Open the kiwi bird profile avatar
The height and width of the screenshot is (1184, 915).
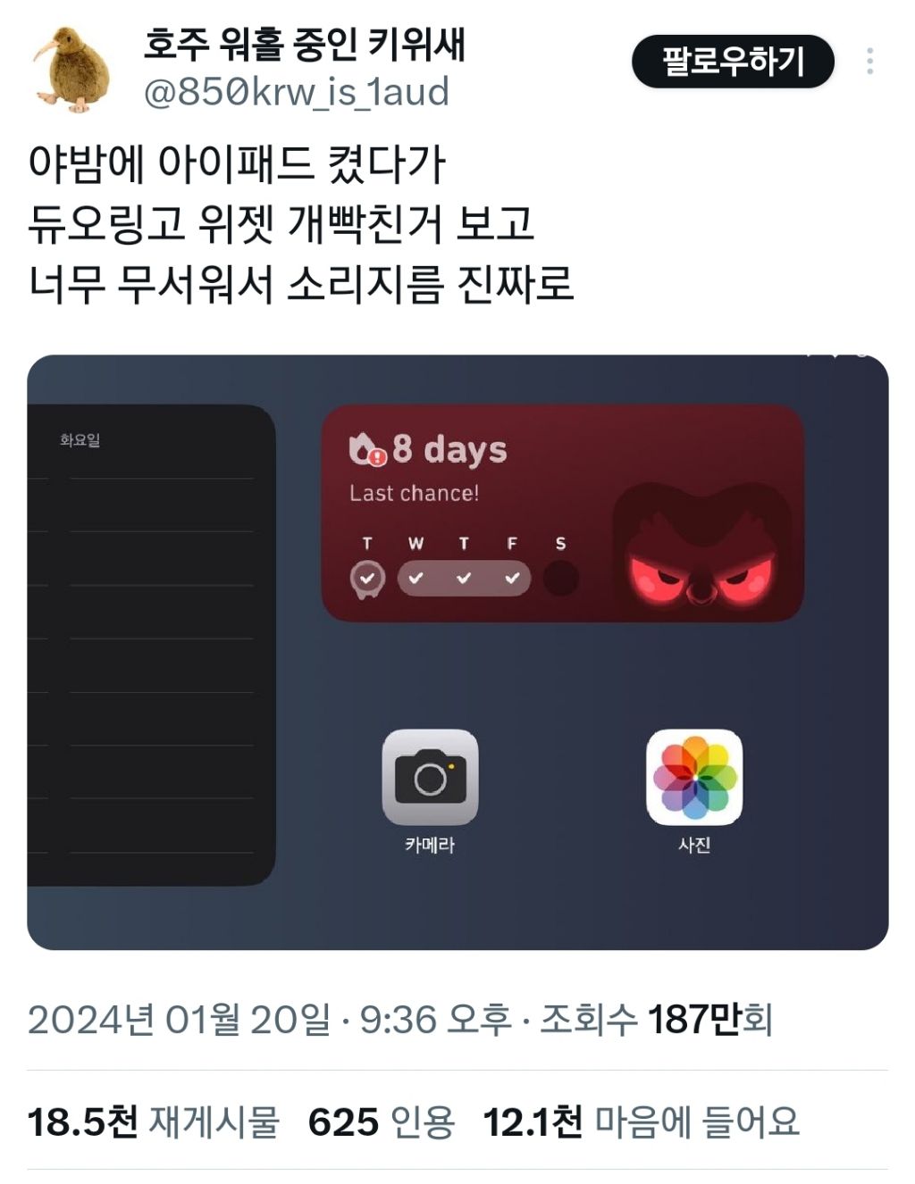pyautogui.click(x=72, y=70)
